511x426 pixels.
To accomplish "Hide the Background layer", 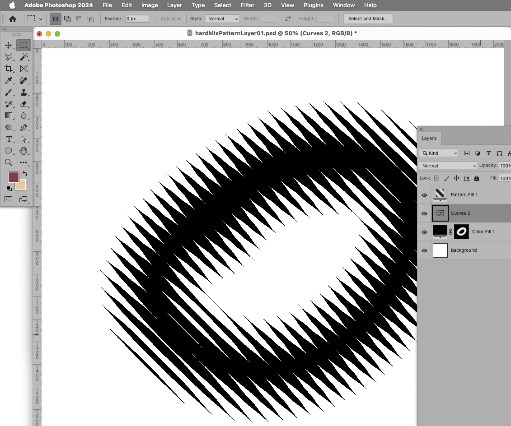I will click(x=424, y=250).
